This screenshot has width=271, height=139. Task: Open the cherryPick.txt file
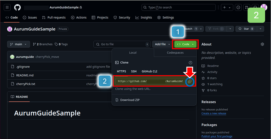pos(26,84)
